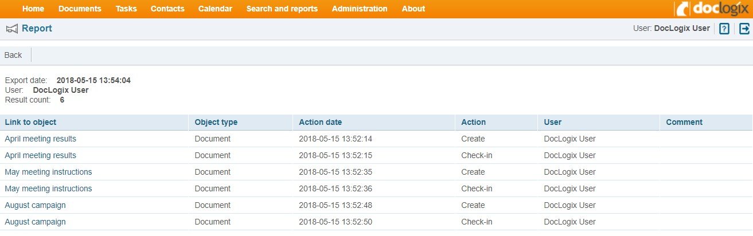This screenshot has height=236, width=753.
Task: Open the Contacts menu item
Action: (167, 9)
